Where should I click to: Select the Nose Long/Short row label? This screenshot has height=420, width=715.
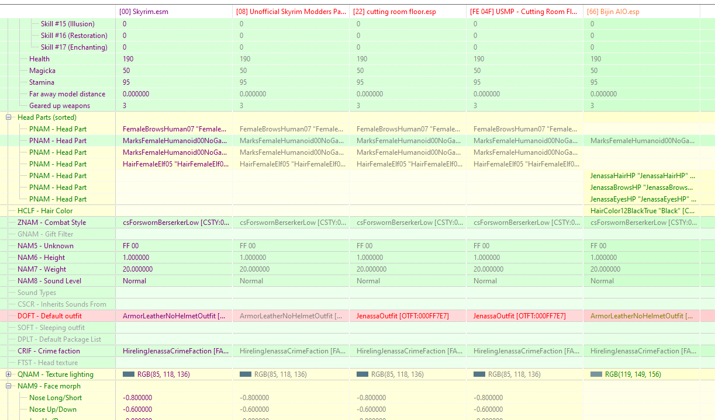click(x=56, y=398)
